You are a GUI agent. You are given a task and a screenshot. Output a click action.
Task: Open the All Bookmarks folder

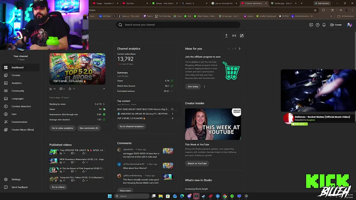pyautogui.click(x=346, y=16)
